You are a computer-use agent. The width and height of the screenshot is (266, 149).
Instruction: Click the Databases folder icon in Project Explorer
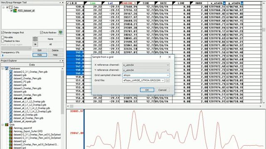click(7, 68)
